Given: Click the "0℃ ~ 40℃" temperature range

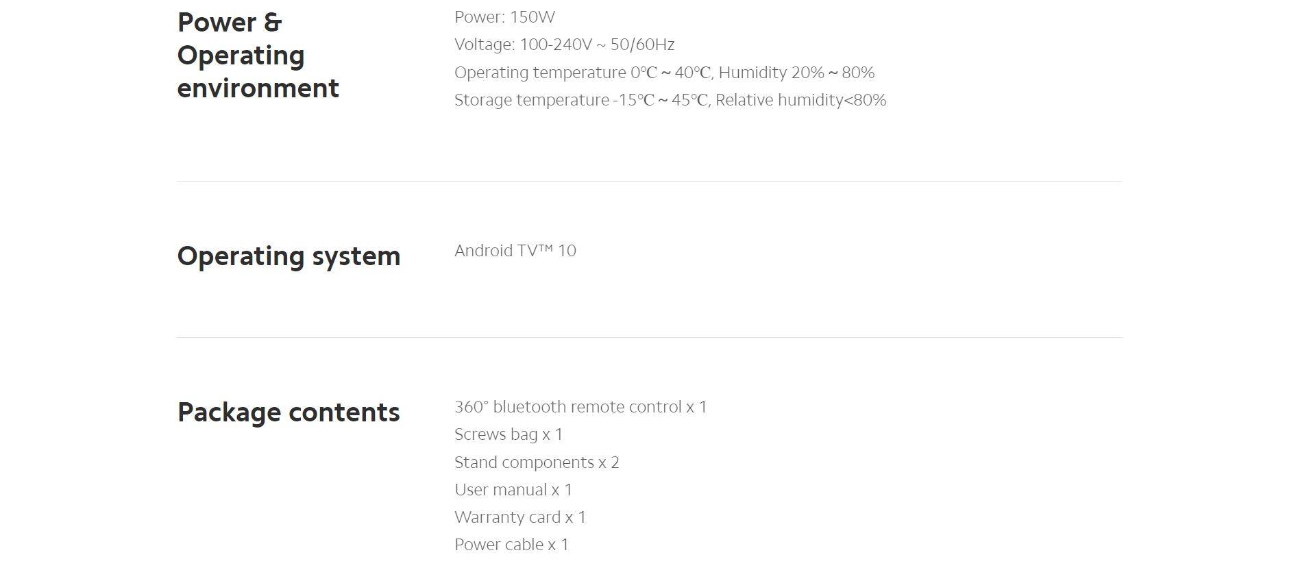Looking at the screenshot, I should pyautogui.click(x=670, y=73).
